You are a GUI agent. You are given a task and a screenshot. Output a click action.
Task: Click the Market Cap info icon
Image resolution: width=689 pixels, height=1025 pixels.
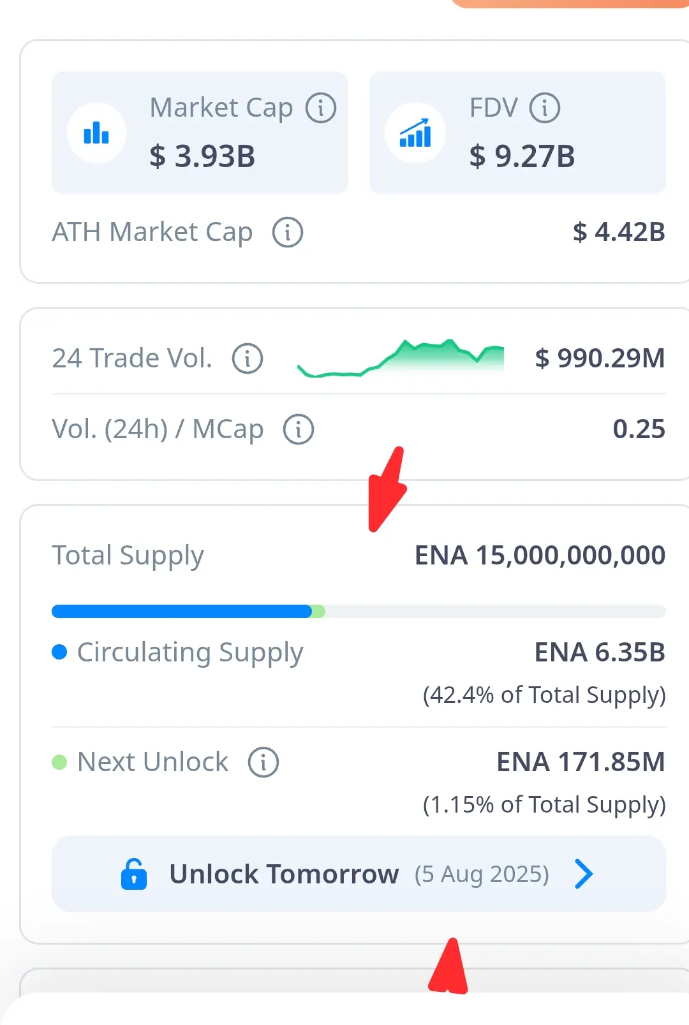pos(320,108)
